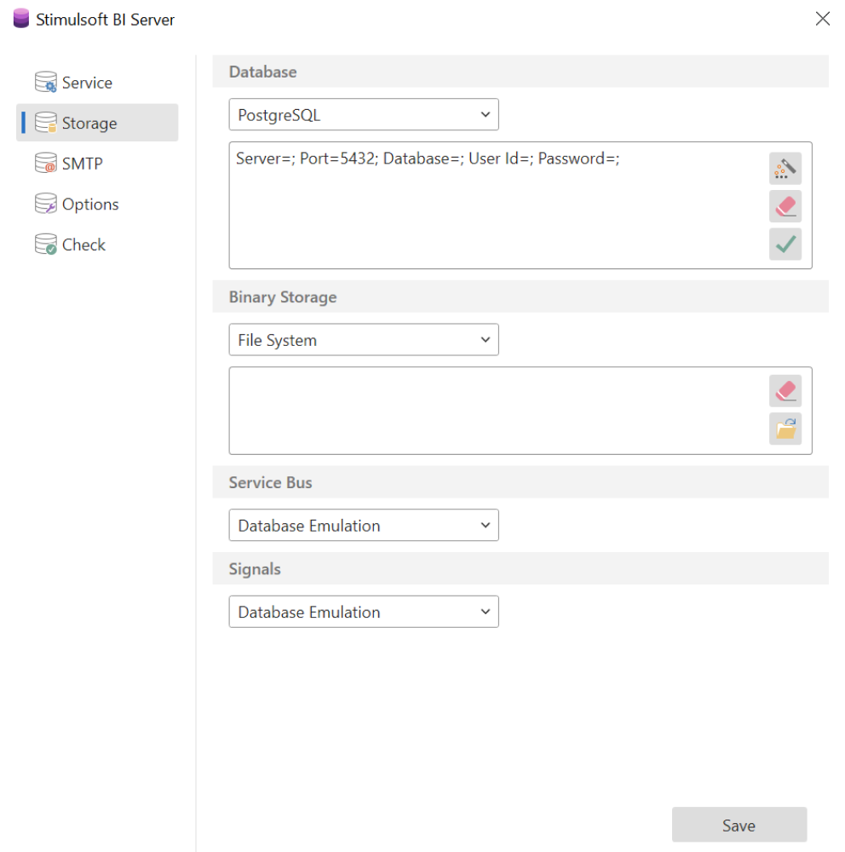Test the database connection with checkmark icon
The height and width of the screenshot is (852, 845).
[785, 245]
